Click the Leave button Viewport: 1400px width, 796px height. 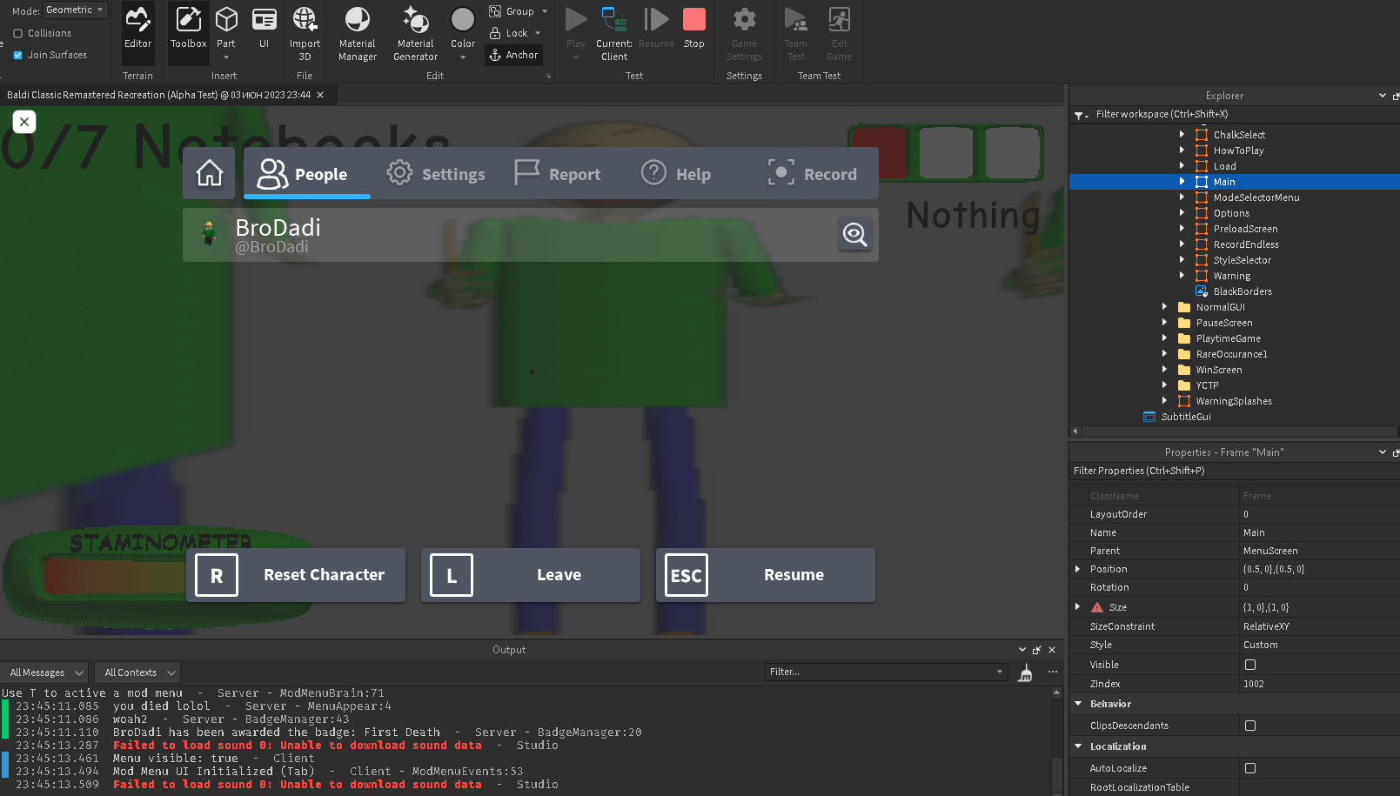(x=530, y=574)
